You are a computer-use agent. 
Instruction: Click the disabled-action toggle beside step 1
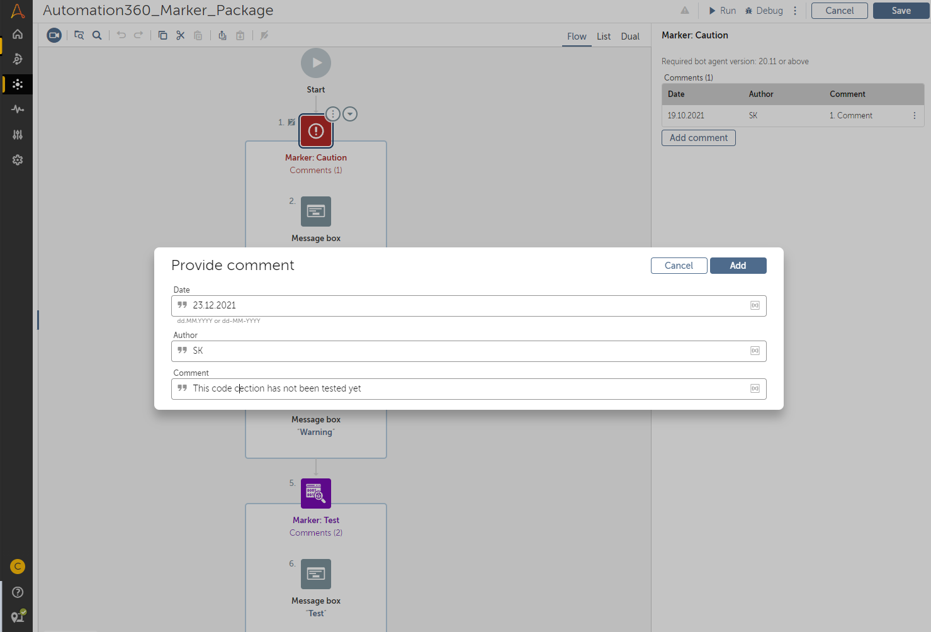tap(291, 122)
